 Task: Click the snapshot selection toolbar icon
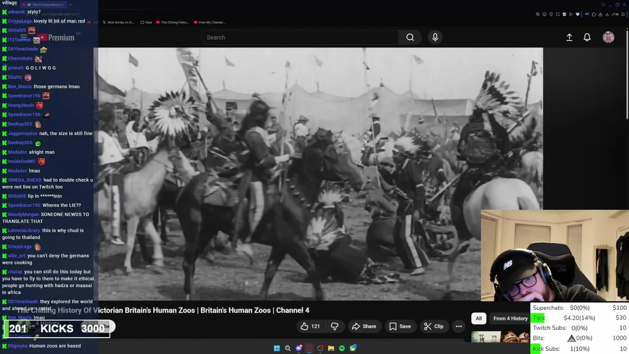(x=558, y=14)
